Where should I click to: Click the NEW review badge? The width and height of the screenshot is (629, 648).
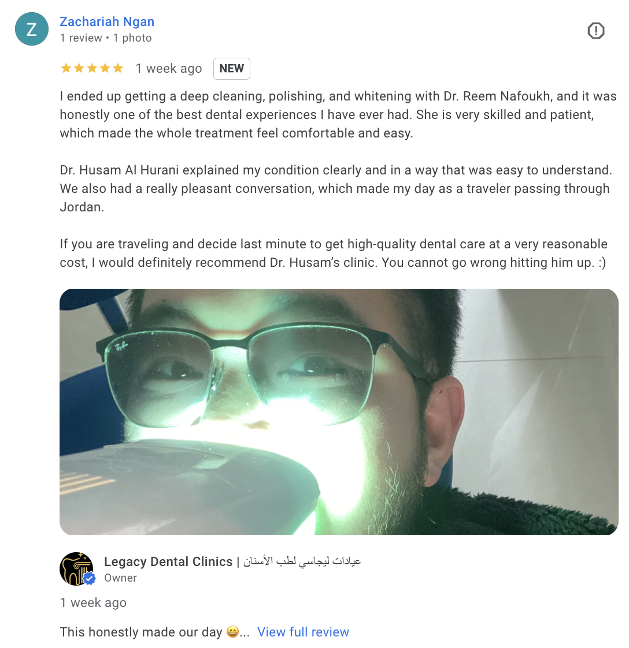click(231, 68)
